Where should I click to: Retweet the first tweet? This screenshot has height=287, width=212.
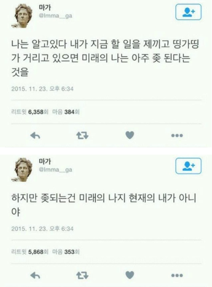coord(82,135)
